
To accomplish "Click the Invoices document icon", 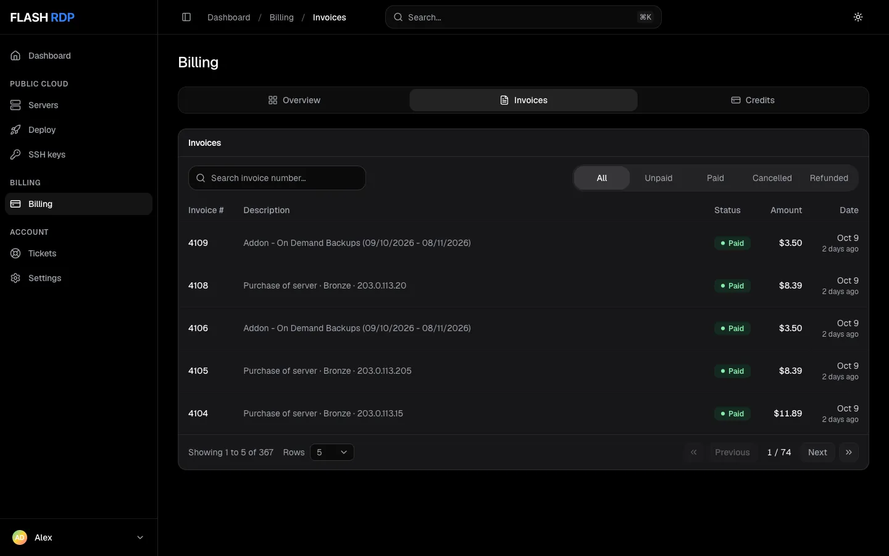I will click(x=504, y=100).
